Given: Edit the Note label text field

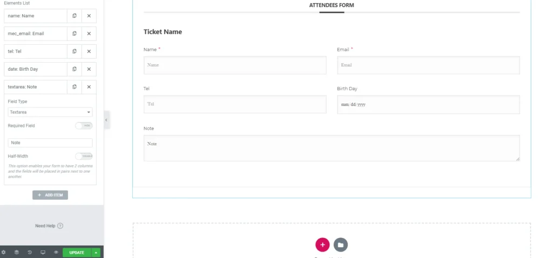Looking at the screenshot, I should click(50, 142).
